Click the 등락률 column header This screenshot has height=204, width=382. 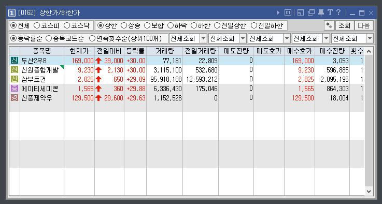pyautogui.click(x=135, y=51)
